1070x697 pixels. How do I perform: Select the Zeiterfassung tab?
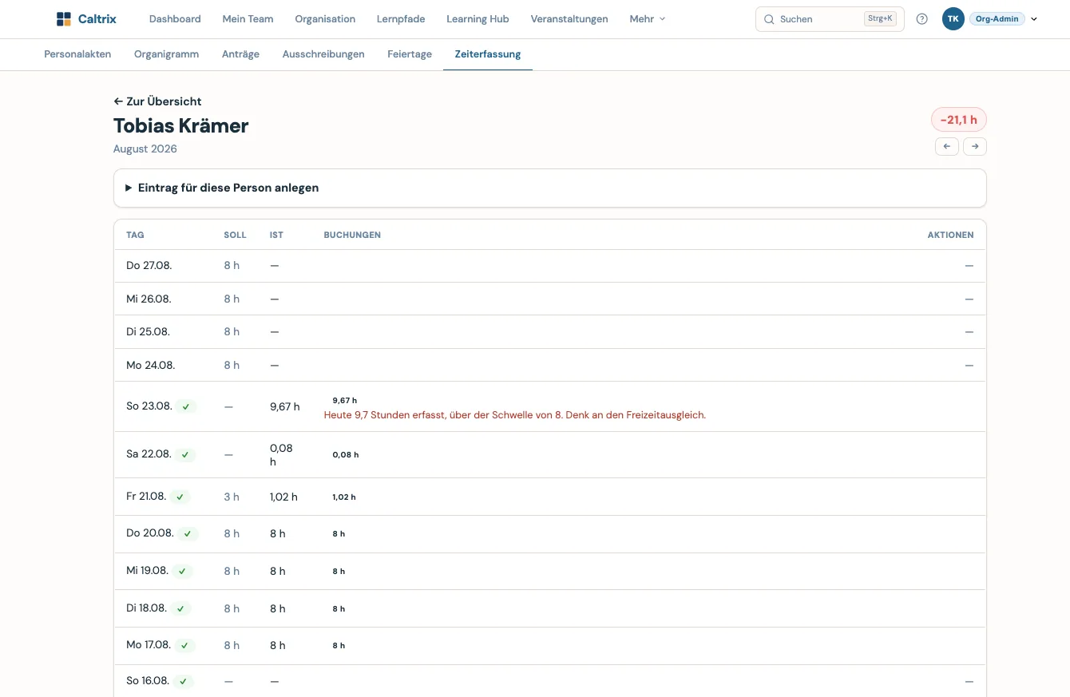tap(488, 54)
